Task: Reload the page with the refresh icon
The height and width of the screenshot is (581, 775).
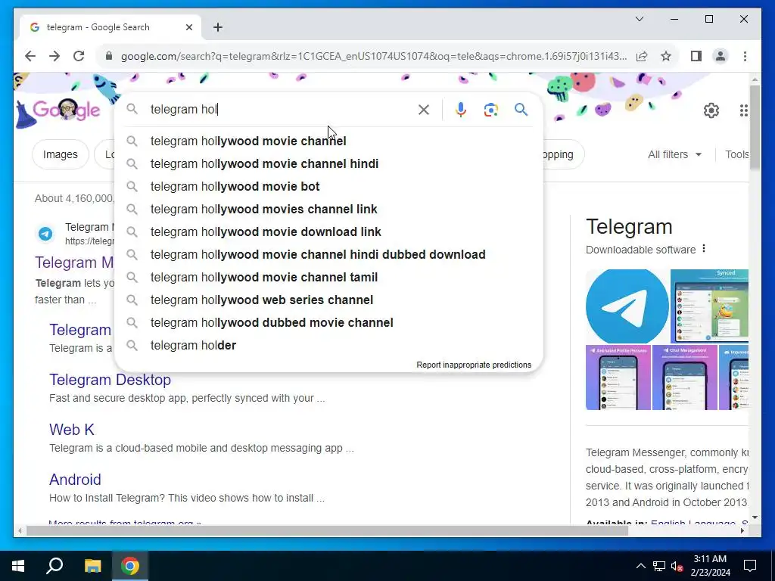Action: [x=79, y=56]
